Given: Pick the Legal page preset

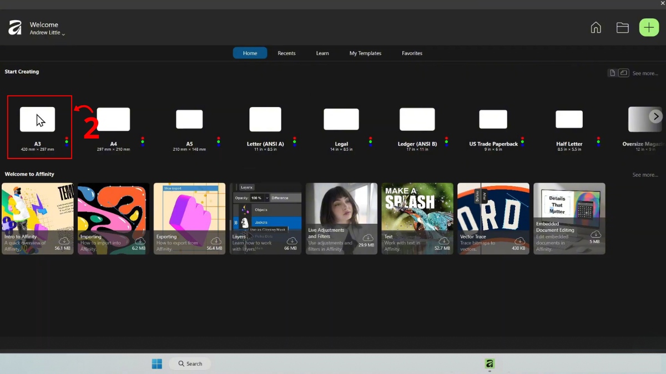Looking at the screenshot, I should [341, 119].
